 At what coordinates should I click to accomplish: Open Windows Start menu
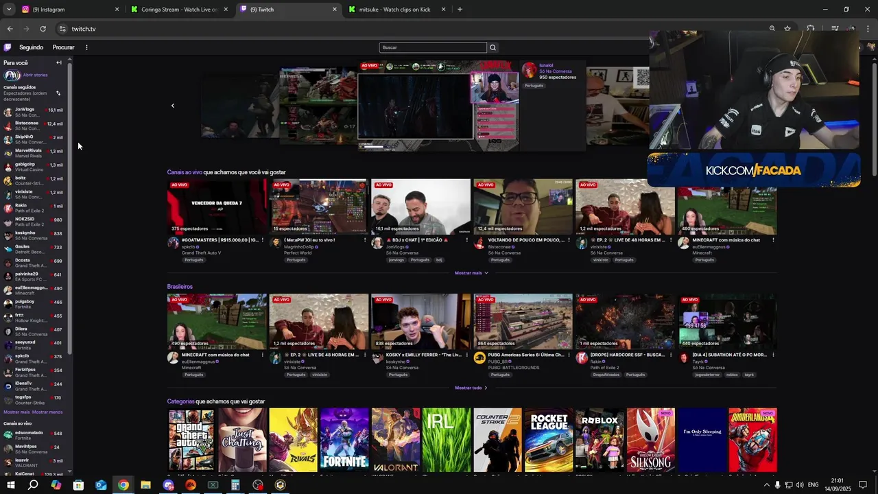click(10, 485)
